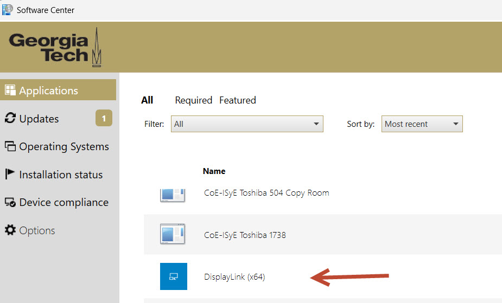Click the Options gear icon

pos(10,230)
